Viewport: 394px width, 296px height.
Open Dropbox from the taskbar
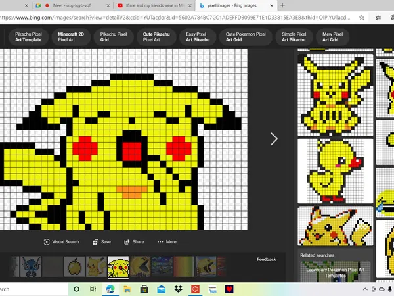click(x=179, y=289)
